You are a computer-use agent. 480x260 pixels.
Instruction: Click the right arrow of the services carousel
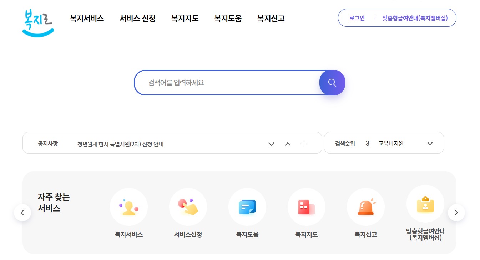[x=456, y=213]
